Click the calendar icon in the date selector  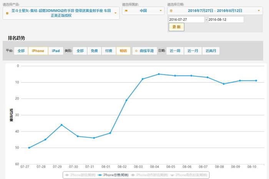point(171,11)
